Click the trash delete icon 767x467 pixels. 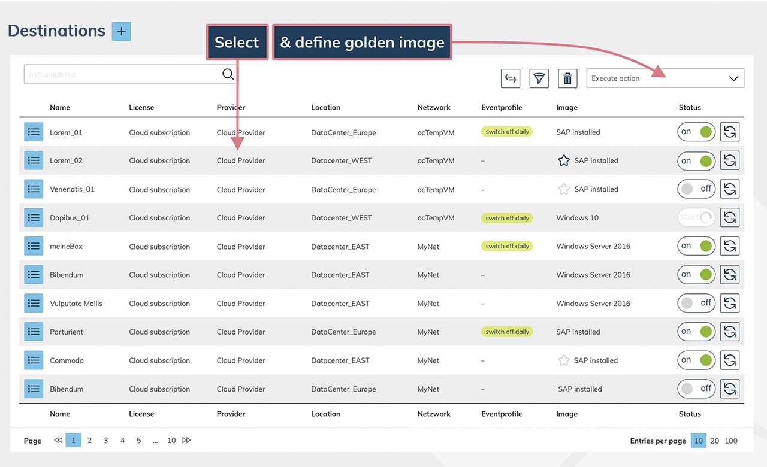(x=567, y=78)
